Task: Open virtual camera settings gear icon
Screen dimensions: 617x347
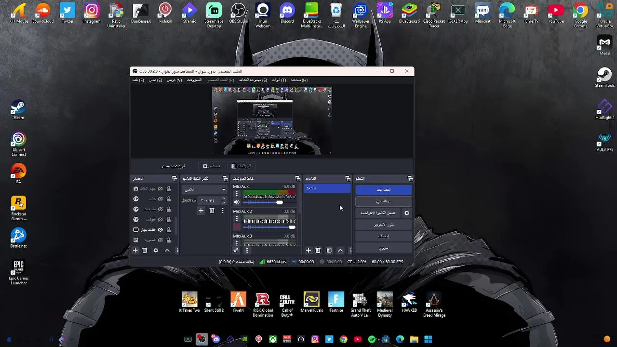Action: point(407,213)
